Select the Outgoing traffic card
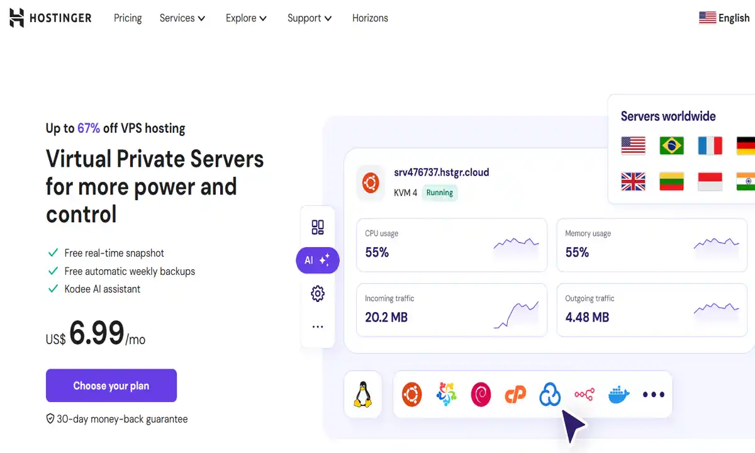 tap(652, 310)
